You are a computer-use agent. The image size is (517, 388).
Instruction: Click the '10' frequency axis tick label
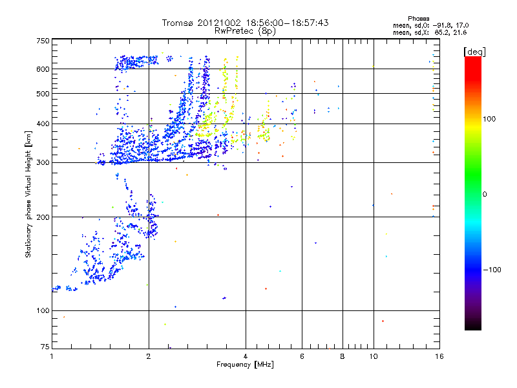pos(374,356)
